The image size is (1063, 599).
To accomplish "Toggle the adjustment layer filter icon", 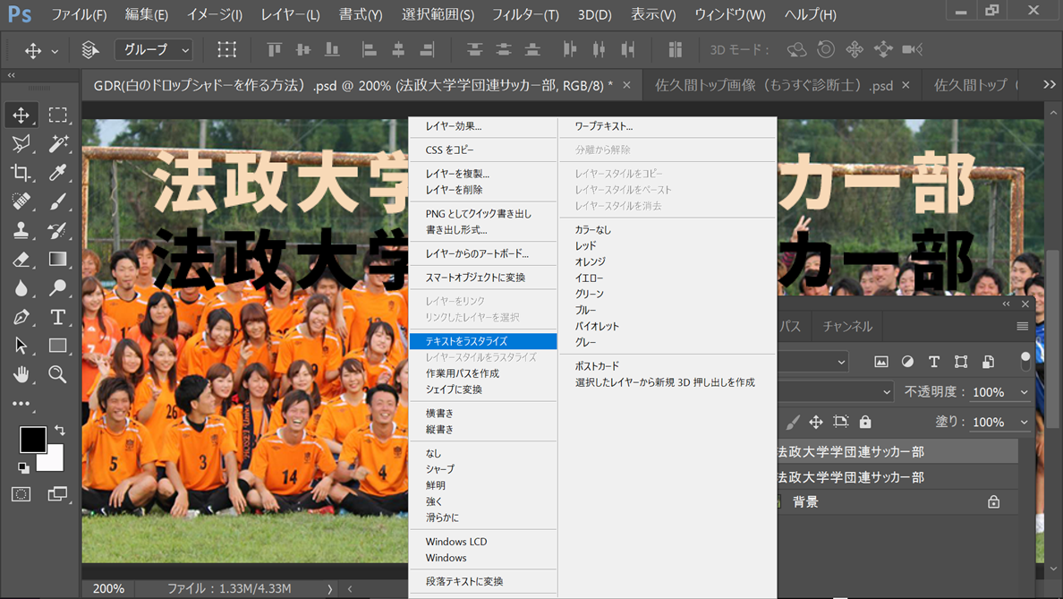I will (907, 363).
